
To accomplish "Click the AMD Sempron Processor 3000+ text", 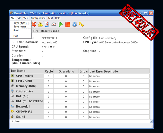I will 118,42.
